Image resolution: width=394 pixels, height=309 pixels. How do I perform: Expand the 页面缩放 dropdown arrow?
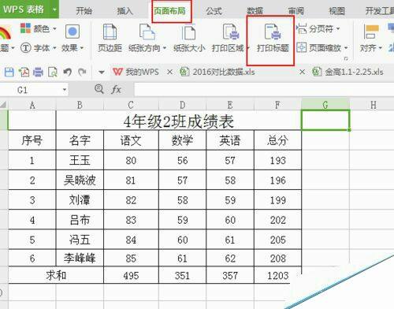pos(346,48)
